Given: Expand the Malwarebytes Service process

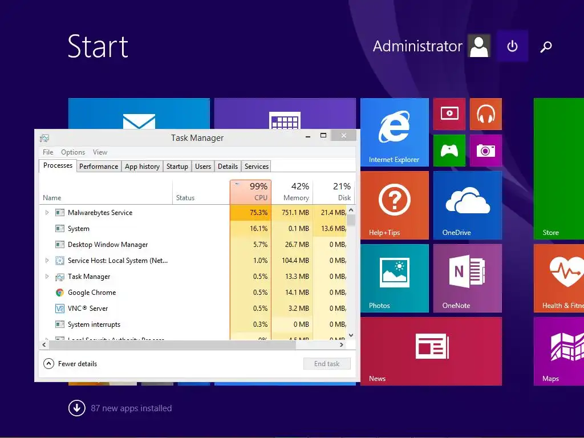Looking at the screenshot, I should (x=47, y=213).
